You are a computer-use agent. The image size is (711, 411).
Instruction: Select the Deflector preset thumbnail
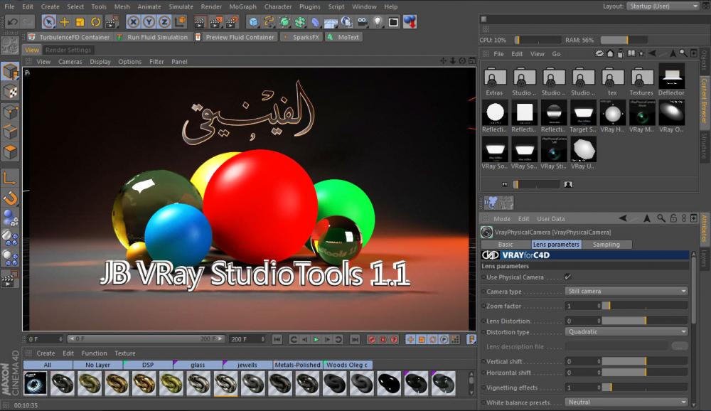[672, 80]
